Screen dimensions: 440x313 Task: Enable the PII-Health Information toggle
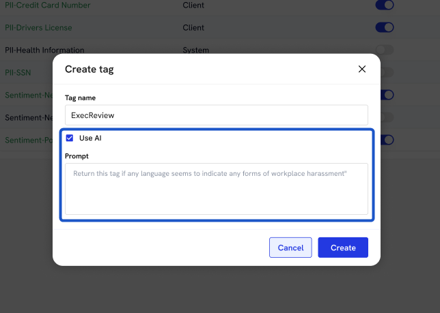(385, 50)
